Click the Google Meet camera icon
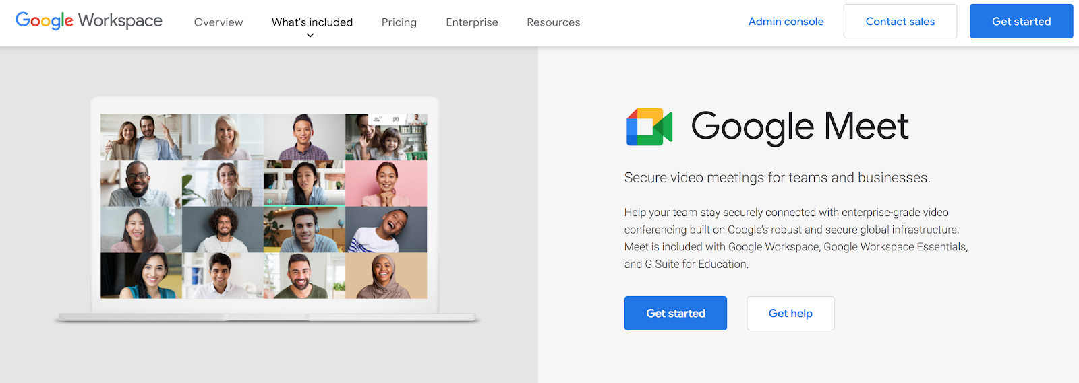 (649, 127)
